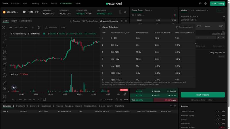Open the Fibonacci retracement tool
Screen dimensions: 230x129
[x=5, y=46]
